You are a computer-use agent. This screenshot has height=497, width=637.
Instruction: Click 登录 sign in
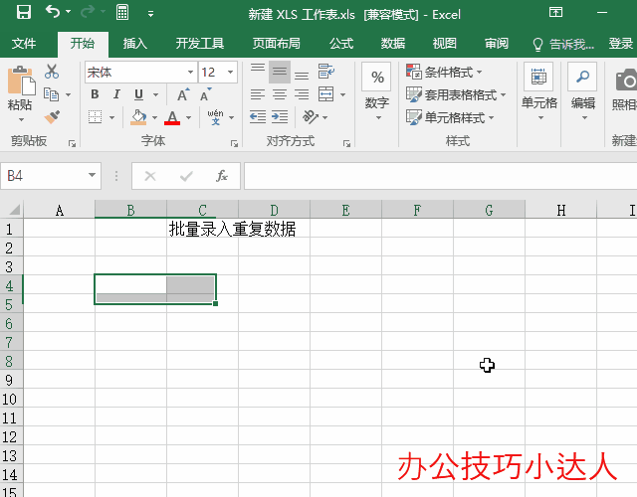(x=620, y=44)
